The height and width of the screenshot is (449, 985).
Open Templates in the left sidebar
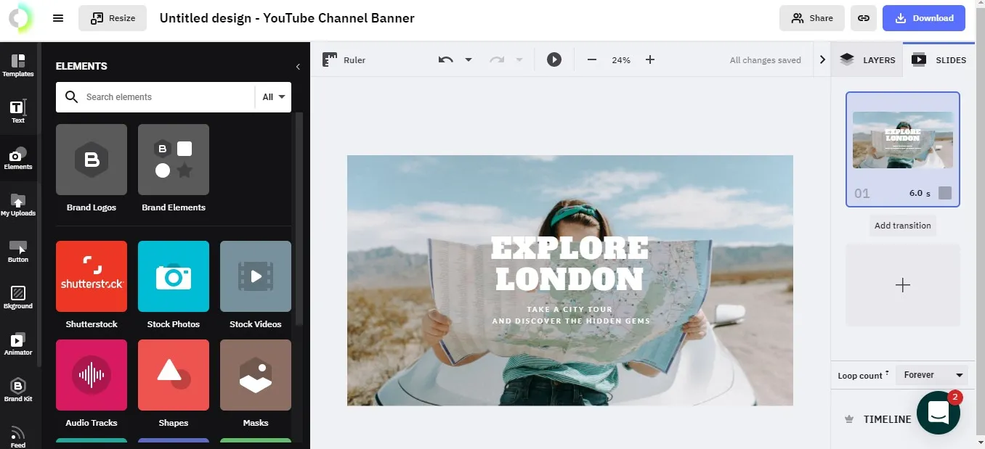coord(18,65)
